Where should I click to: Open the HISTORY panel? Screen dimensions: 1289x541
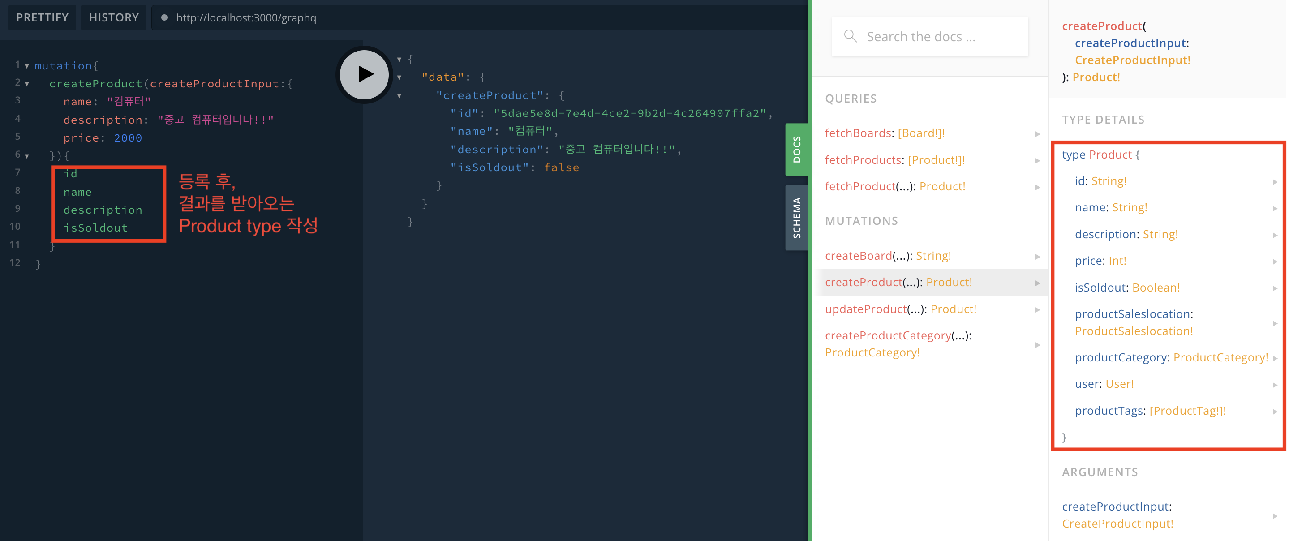[114, 17]
